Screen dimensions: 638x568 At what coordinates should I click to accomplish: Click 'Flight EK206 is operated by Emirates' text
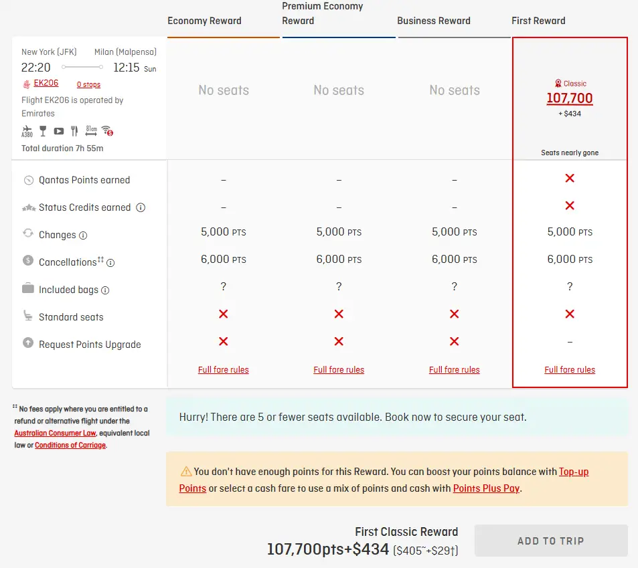point(72,106)
